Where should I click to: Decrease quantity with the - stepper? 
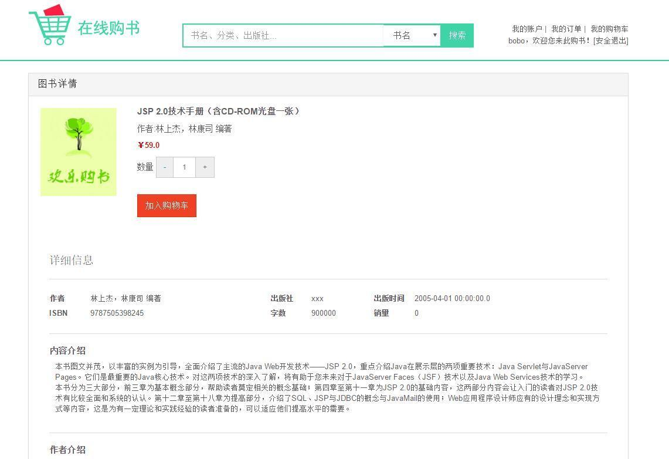point(165,167)
